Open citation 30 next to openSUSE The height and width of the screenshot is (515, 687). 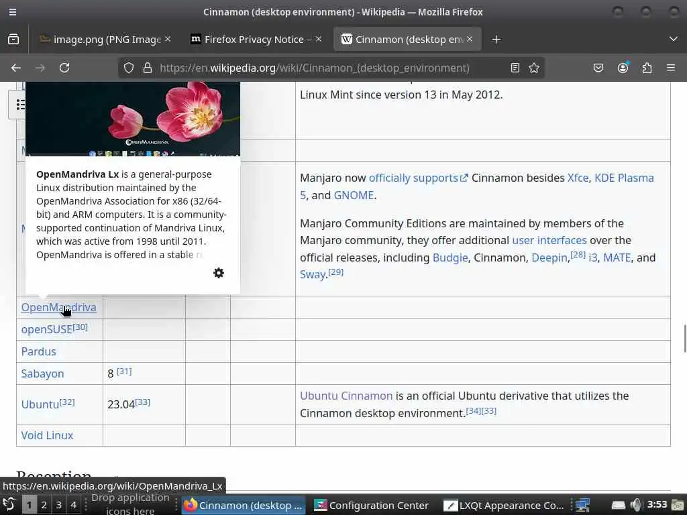point(81,327)
